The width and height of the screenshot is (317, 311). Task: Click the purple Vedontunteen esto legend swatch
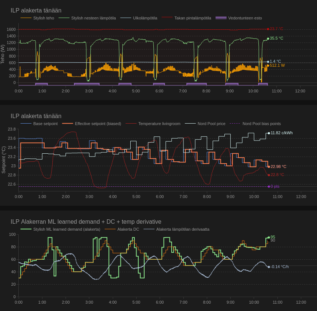[x=221, y=18]
